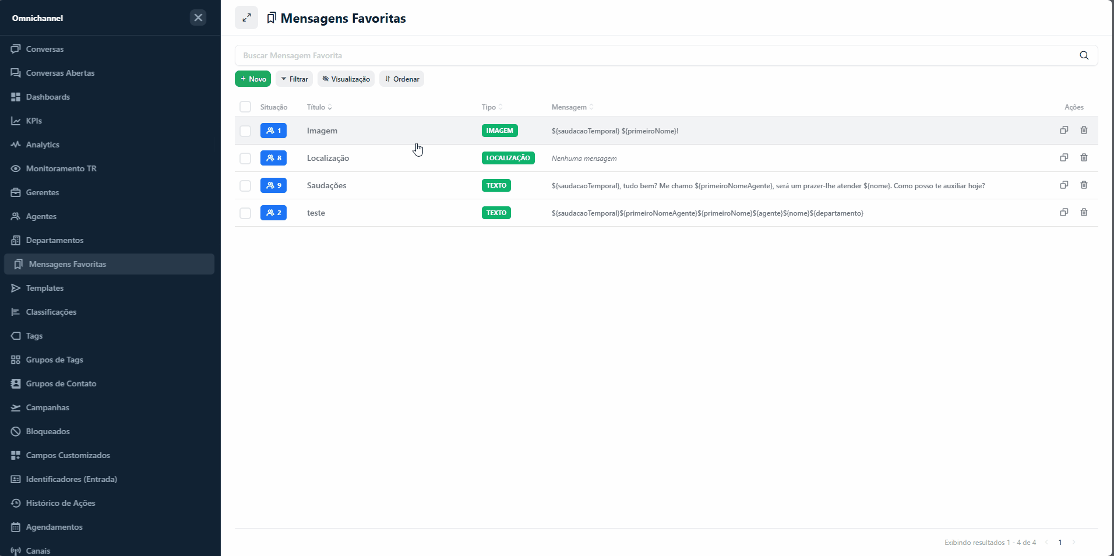Open Templates page
Screen dimensions: 1114x556
point(109,288)
